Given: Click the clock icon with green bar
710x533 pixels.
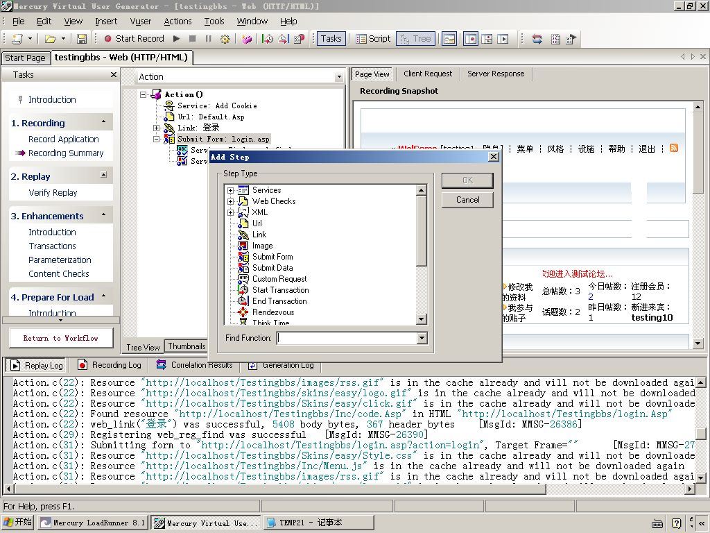Looking at the screenshot, I should pyautogui.click(x=268, y=39).
